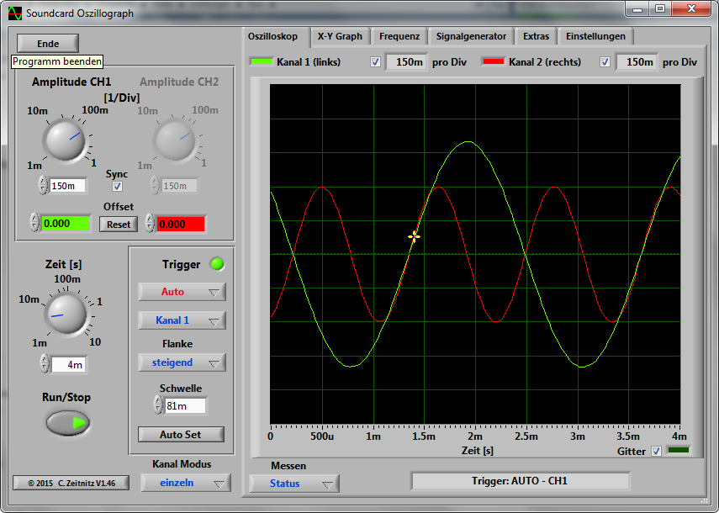Open the Frequenz tab
This screenshot has height=513, width=719.
(x=399, y=36)
